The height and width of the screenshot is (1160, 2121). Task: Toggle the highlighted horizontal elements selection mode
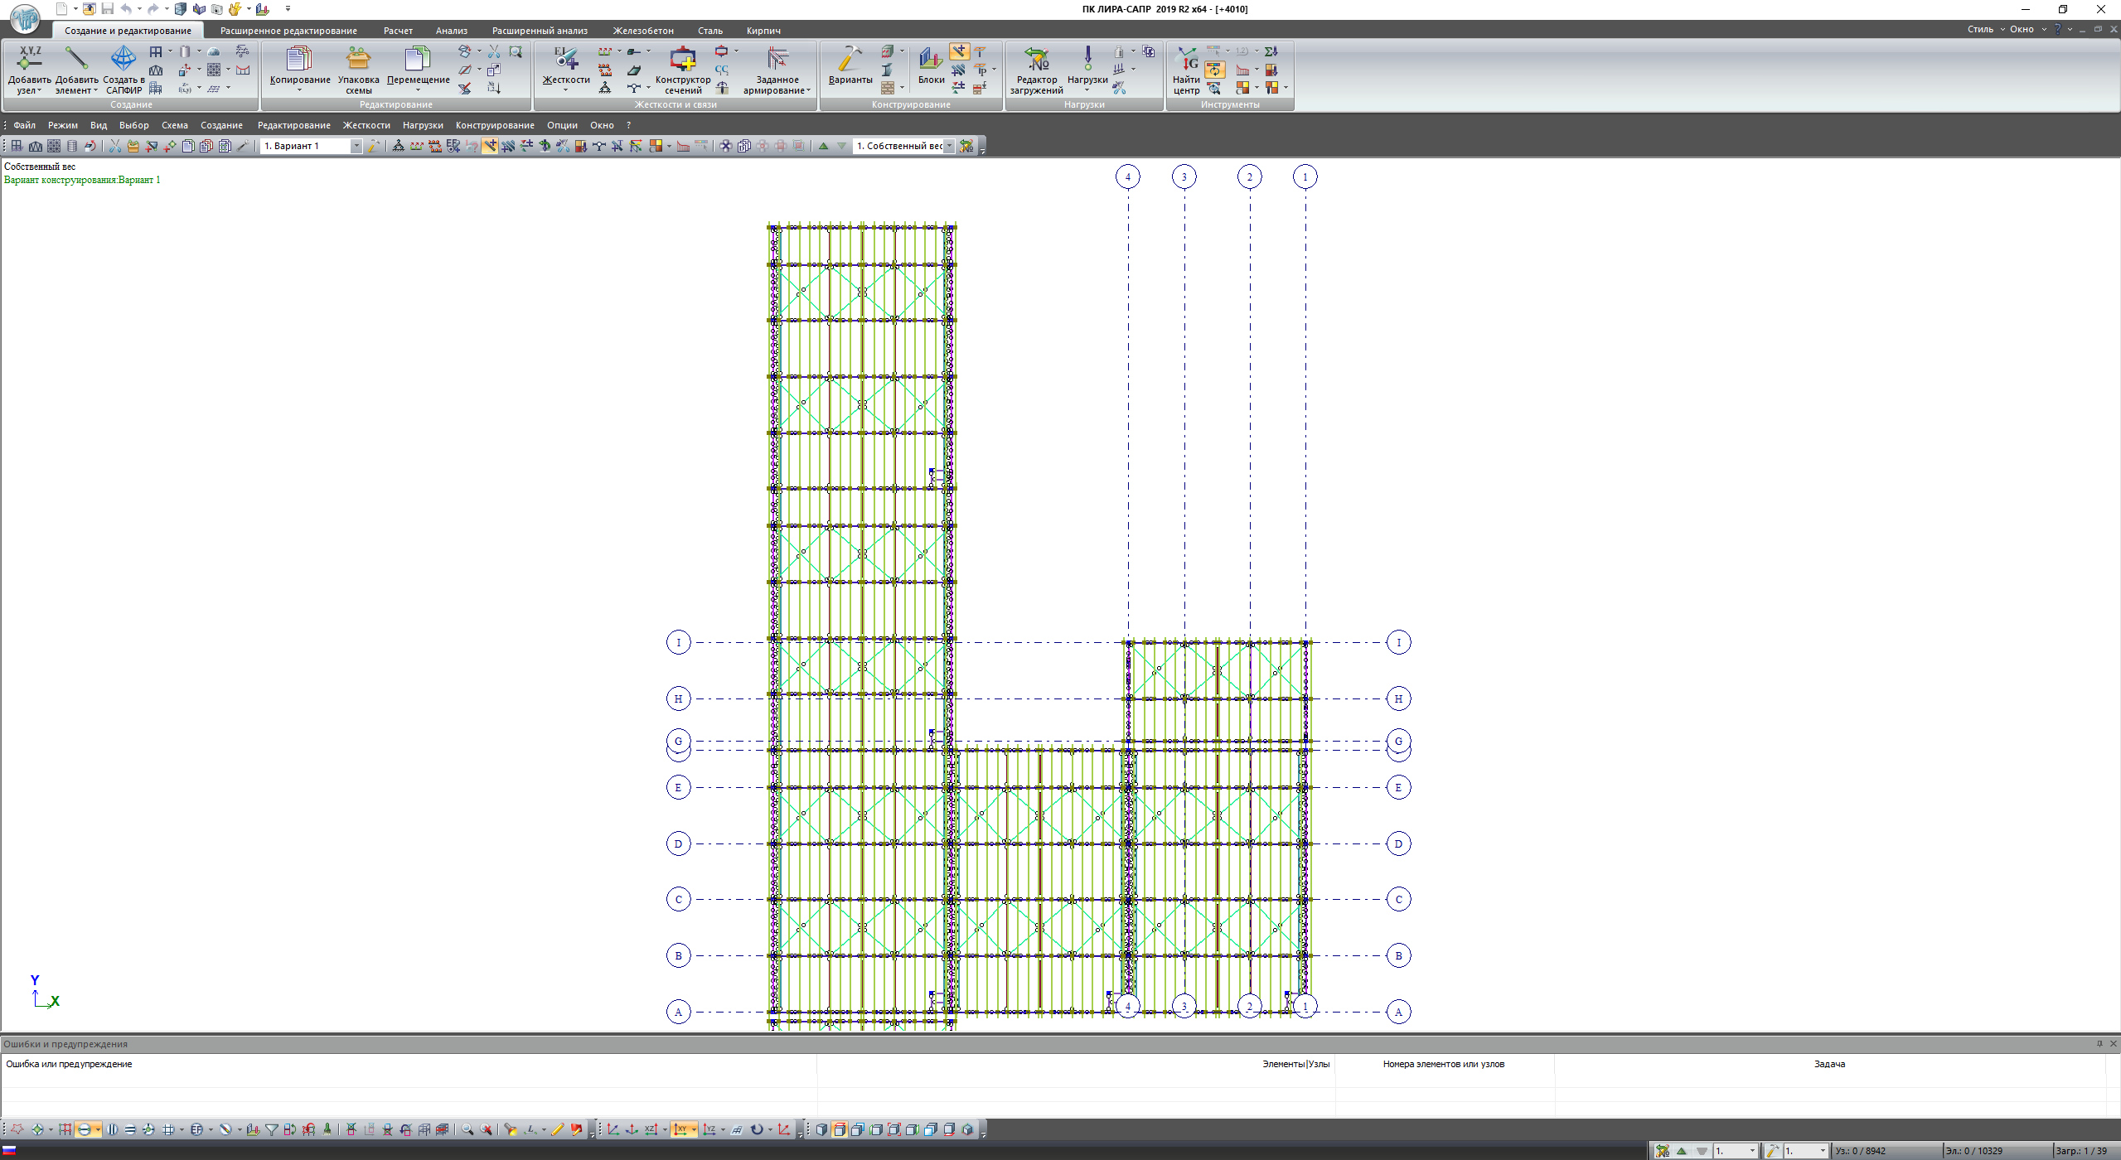click(x=84, y=1129)
